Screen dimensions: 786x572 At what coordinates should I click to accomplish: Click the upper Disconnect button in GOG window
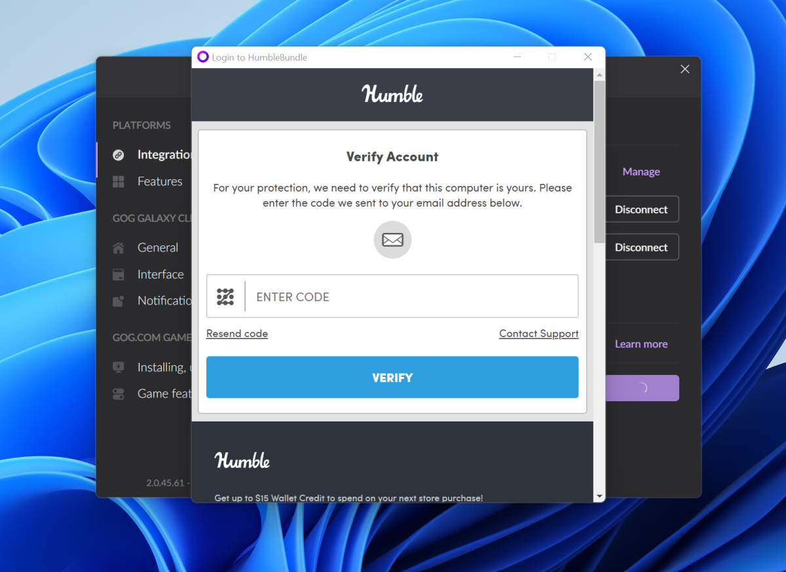click(641, 209)
